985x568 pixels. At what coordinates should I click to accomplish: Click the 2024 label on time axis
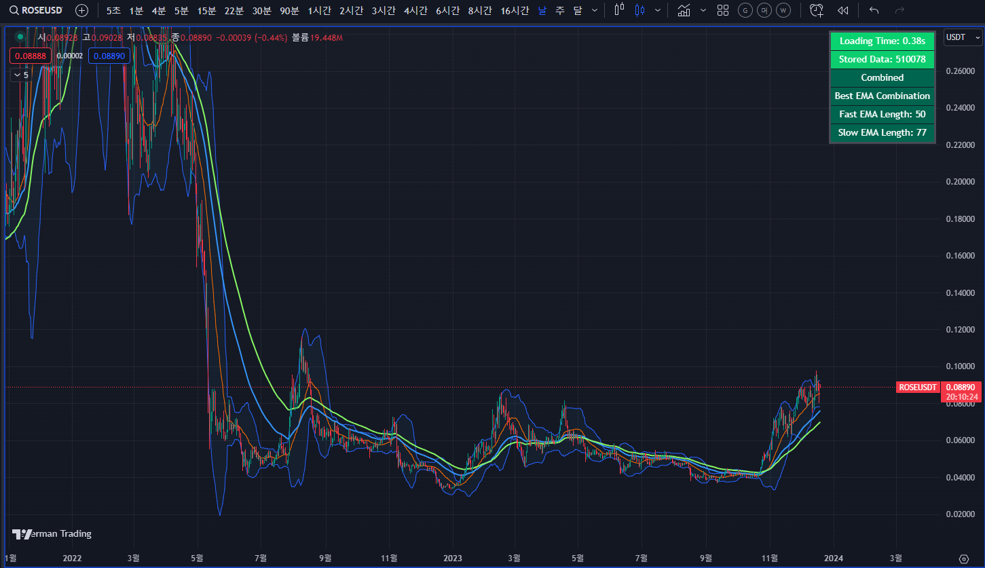point(834,558)
